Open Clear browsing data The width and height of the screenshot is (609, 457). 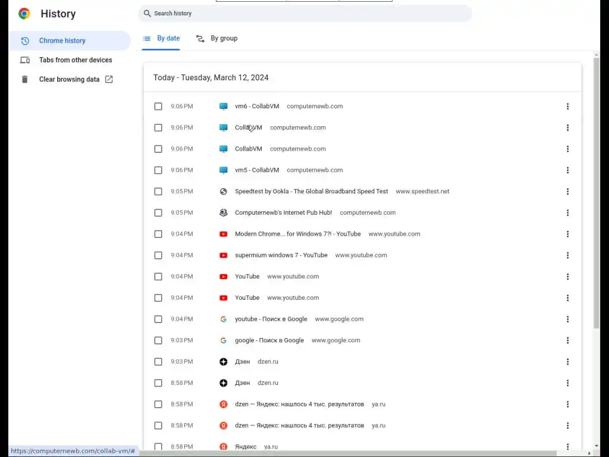[x=69, y=79]
